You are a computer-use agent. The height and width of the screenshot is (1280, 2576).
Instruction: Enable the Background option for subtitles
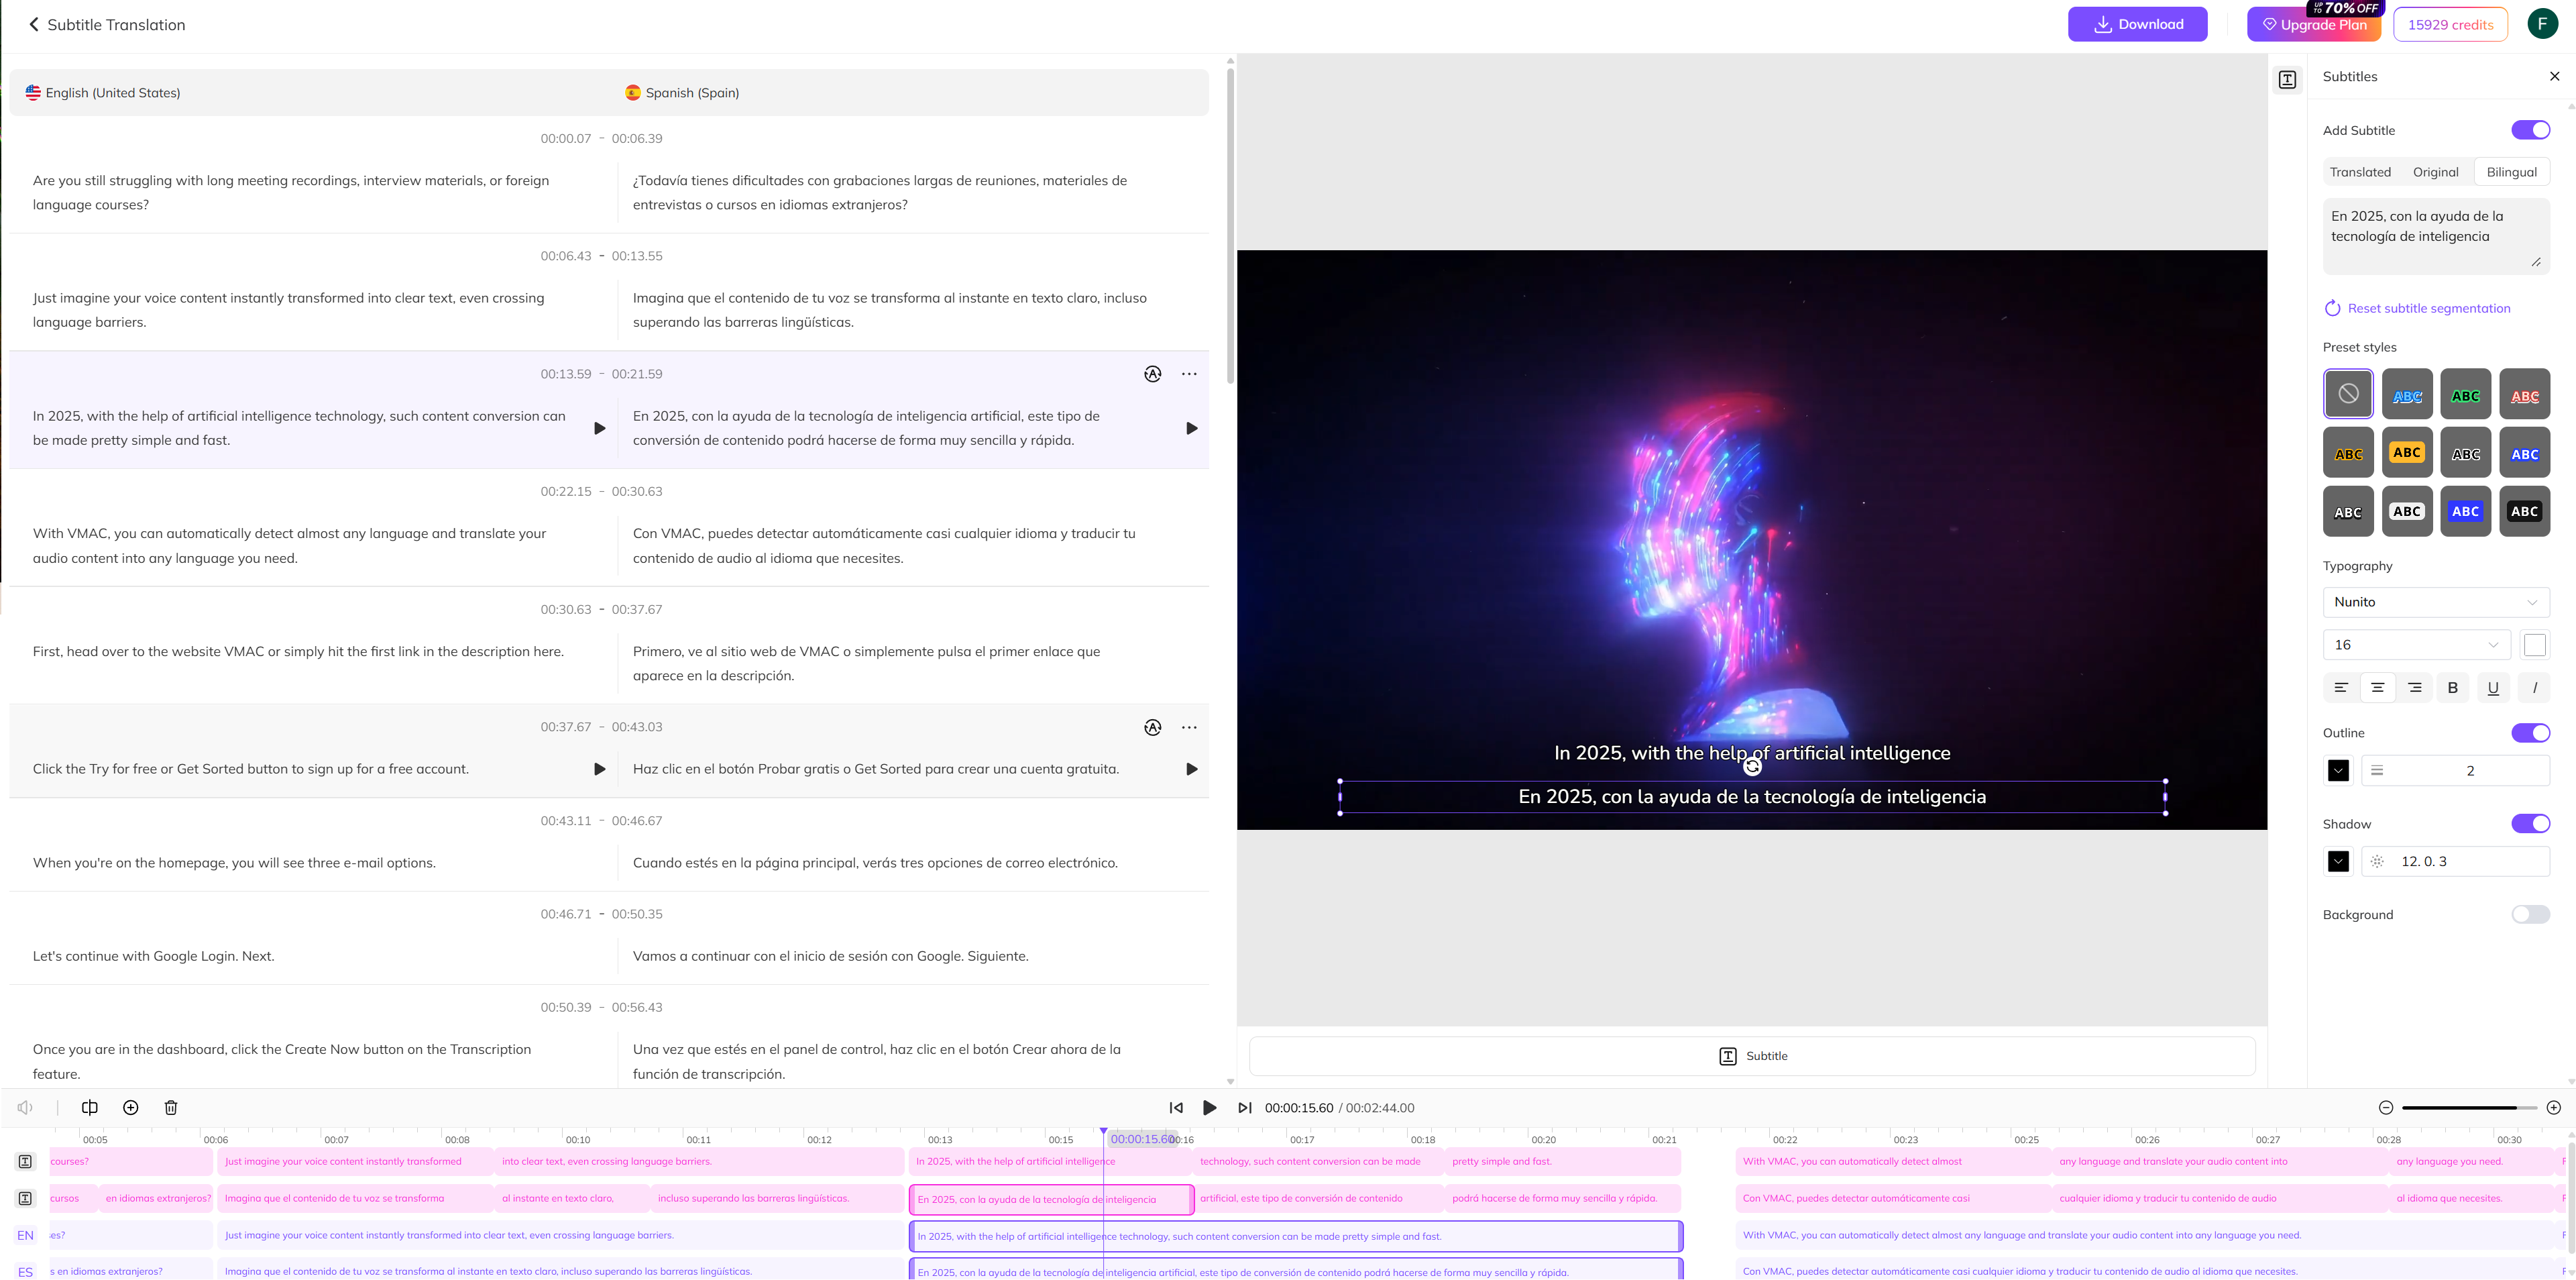pos(2530,913)
